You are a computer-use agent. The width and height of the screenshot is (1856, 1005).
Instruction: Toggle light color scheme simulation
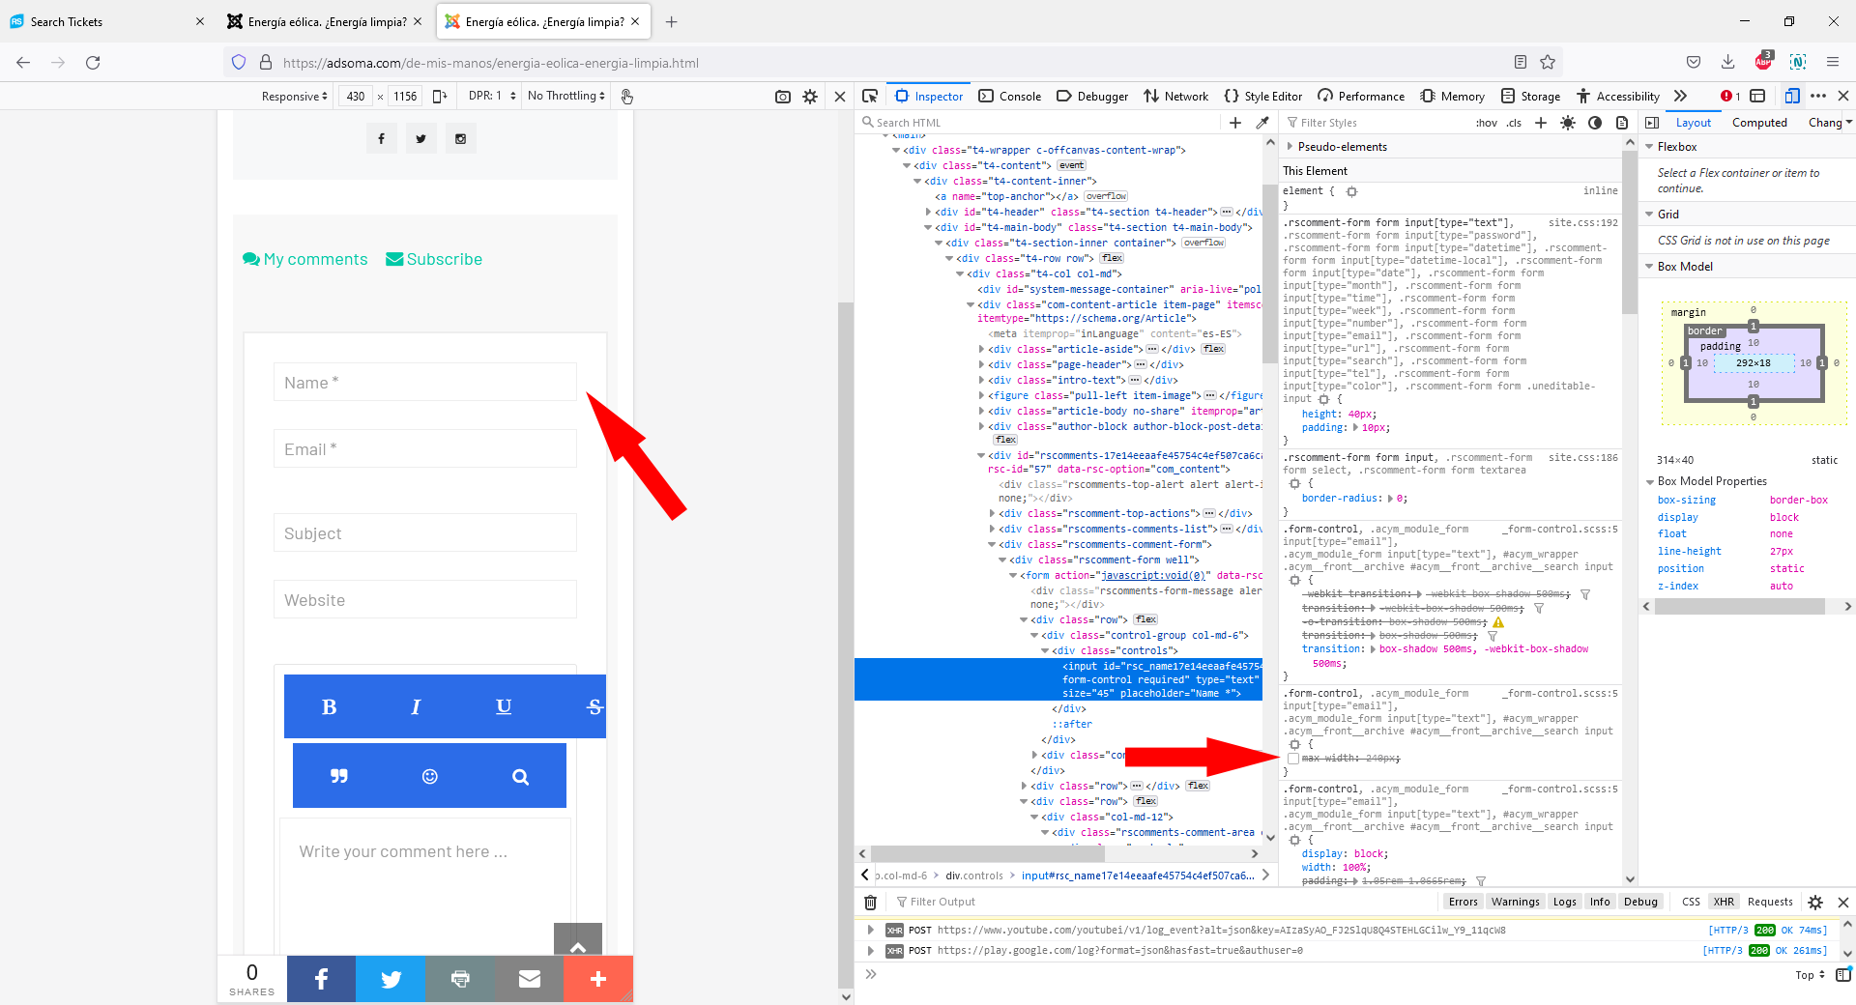(x=1568, y=123)
